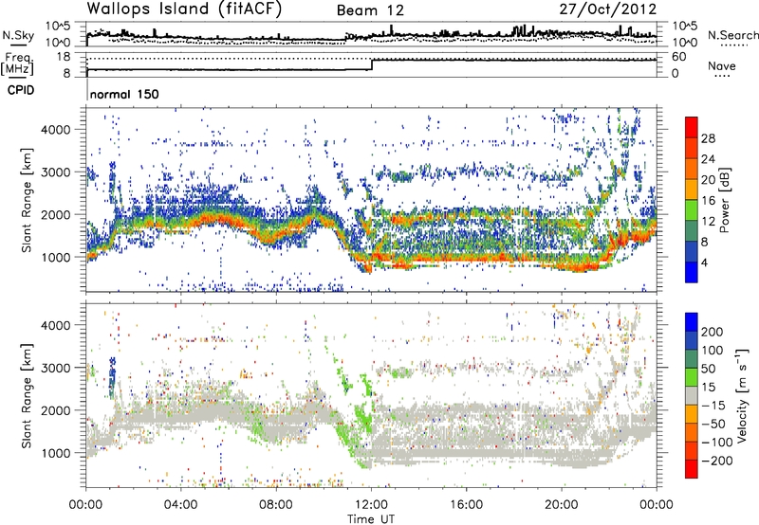The height and width of the screenshot is (525, 759).
Task: Click the '04:00' time tick label
Action: (x=181, y=505)
